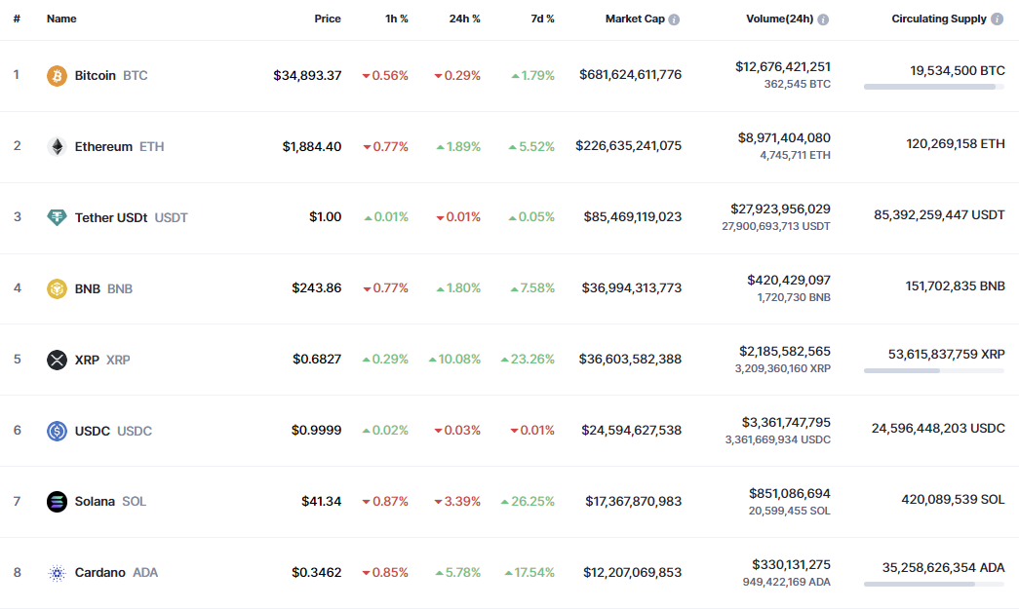1019x609 pixels.
Task: Click XRP volume $2,185,582,565
Action: tap(784, 351)
